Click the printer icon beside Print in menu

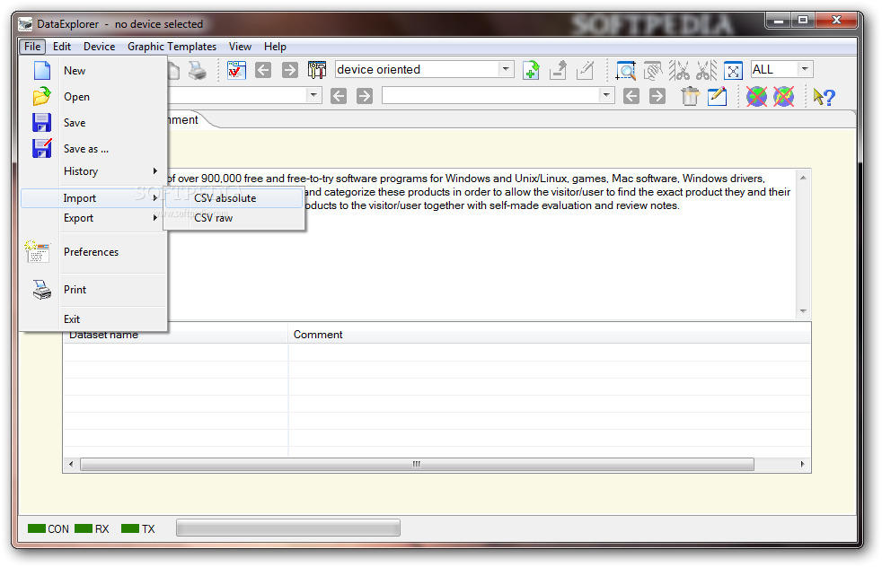pyautogui.click(x=41, y=290)
